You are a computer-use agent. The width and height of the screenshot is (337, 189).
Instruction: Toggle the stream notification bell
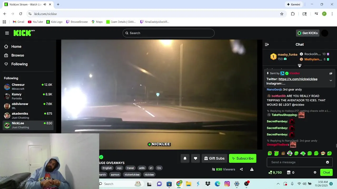click(185, 158)
